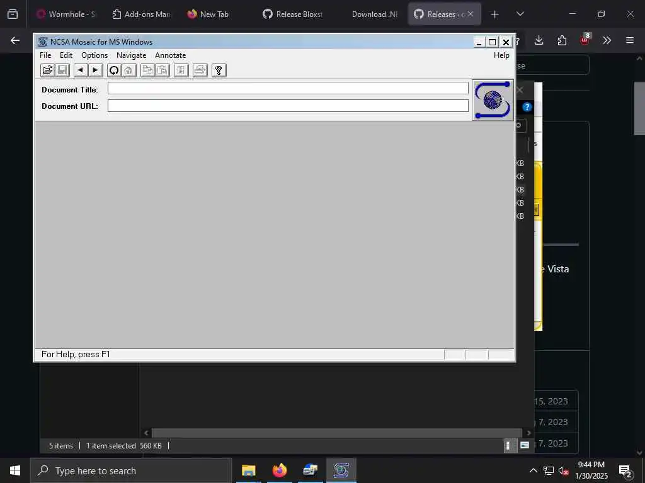645x483 pixels.
Task: Click the Home house toolbar icon
Action: click(x=128, y=70)
